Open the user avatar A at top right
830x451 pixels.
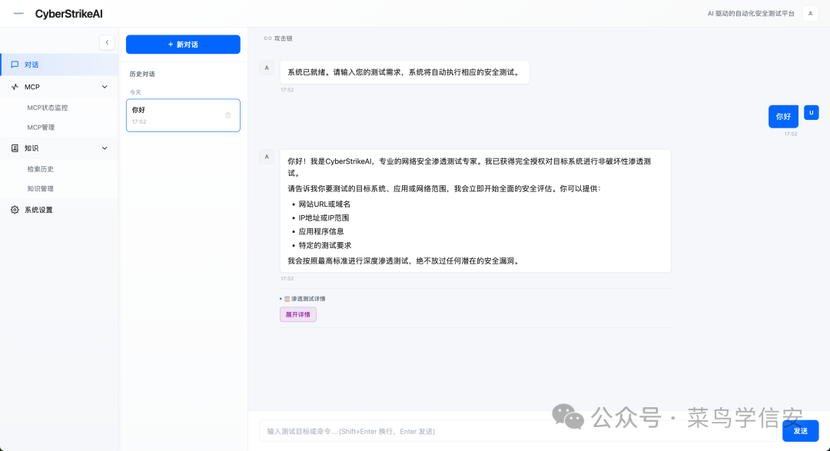(x=811, y=13)
